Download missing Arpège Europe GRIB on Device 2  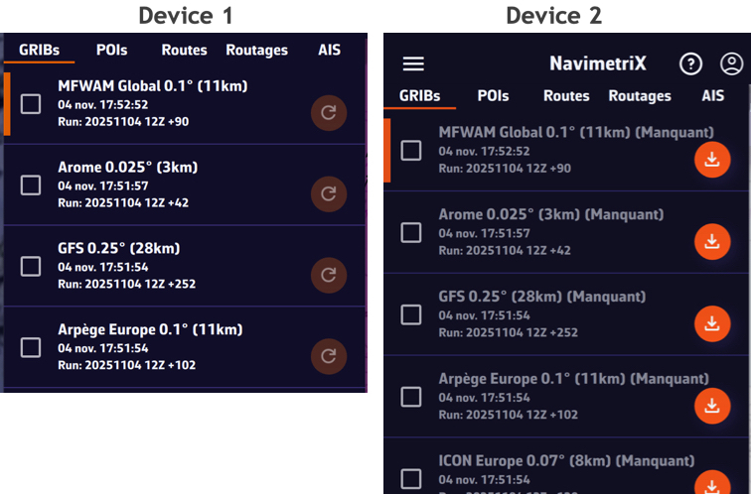click(x=711, y=405)
